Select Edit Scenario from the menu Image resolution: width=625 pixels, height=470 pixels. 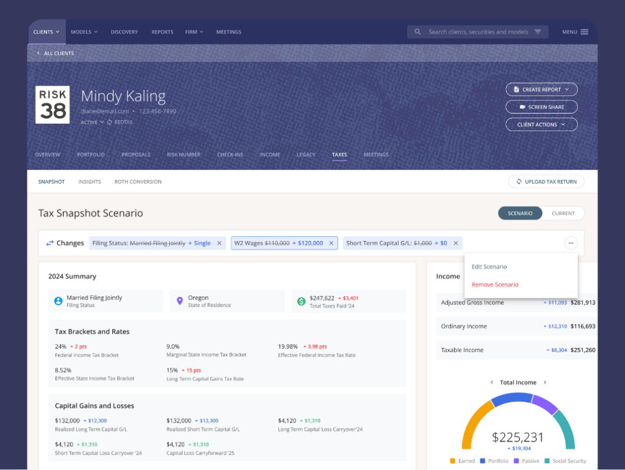pos(489,267)
